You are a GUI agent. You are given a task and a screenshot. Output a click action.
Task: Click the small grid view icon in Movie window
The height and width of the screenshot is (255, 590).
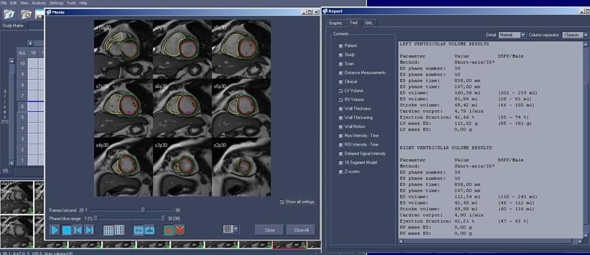tap(228, 228)
